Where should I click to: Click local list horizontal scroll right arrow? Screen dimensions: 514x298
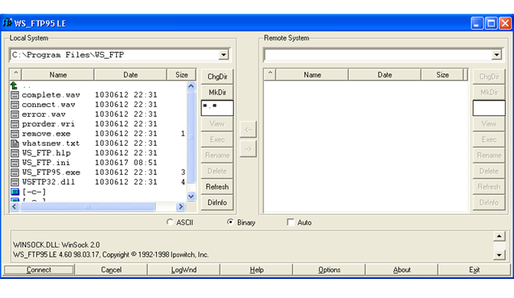point(181,206)
